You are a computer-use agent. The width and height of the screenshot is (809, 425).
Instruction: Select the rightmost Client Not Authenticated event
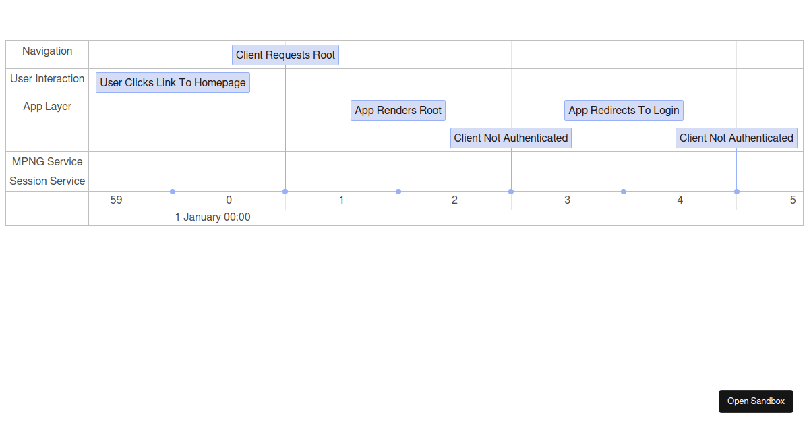pos(736,138)
